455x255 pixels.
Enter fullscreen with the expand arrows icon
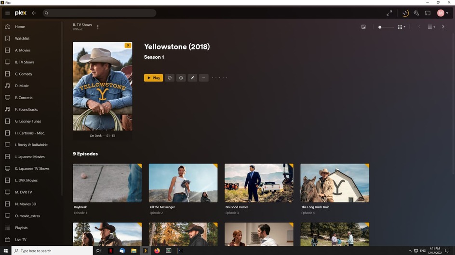coord(389,13)
